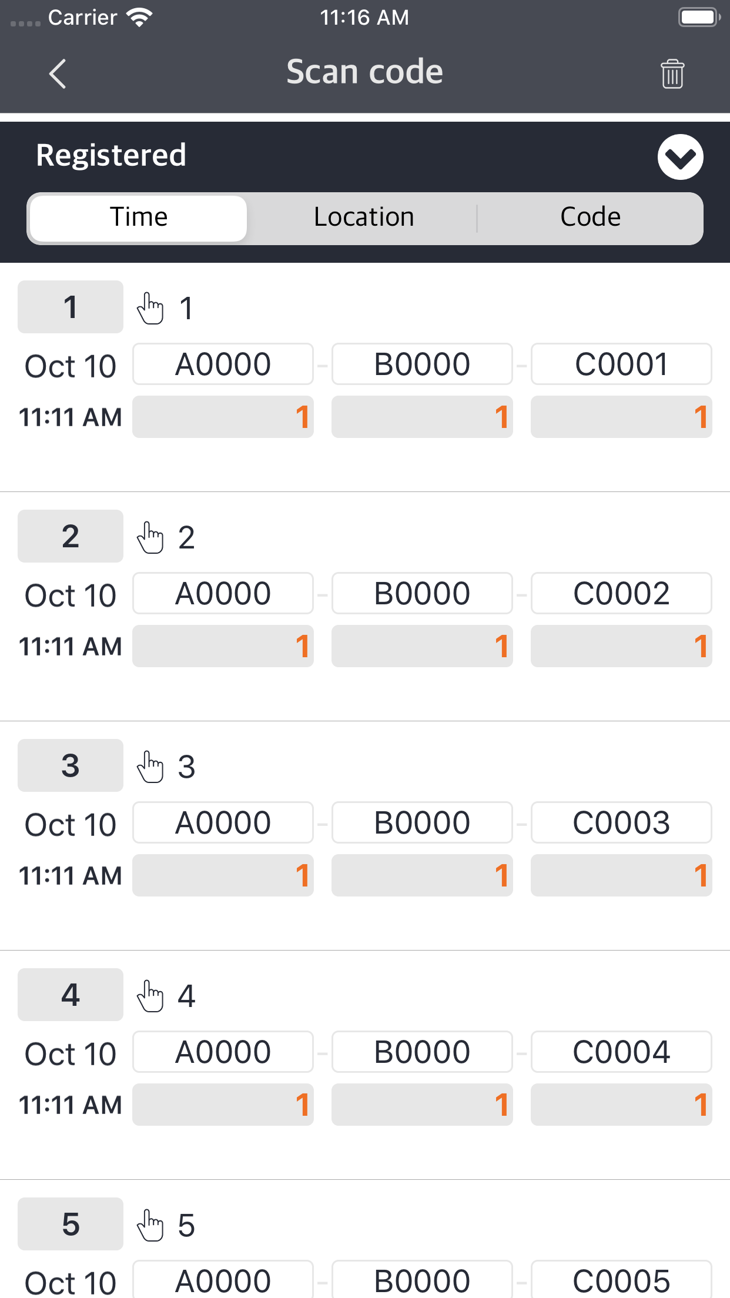Tap the hand icon in entry 2

150,537
